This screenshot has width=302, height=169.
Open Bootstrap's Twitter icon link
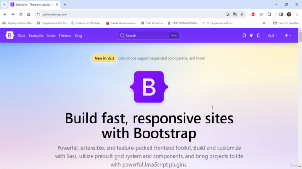pos(252,36)
